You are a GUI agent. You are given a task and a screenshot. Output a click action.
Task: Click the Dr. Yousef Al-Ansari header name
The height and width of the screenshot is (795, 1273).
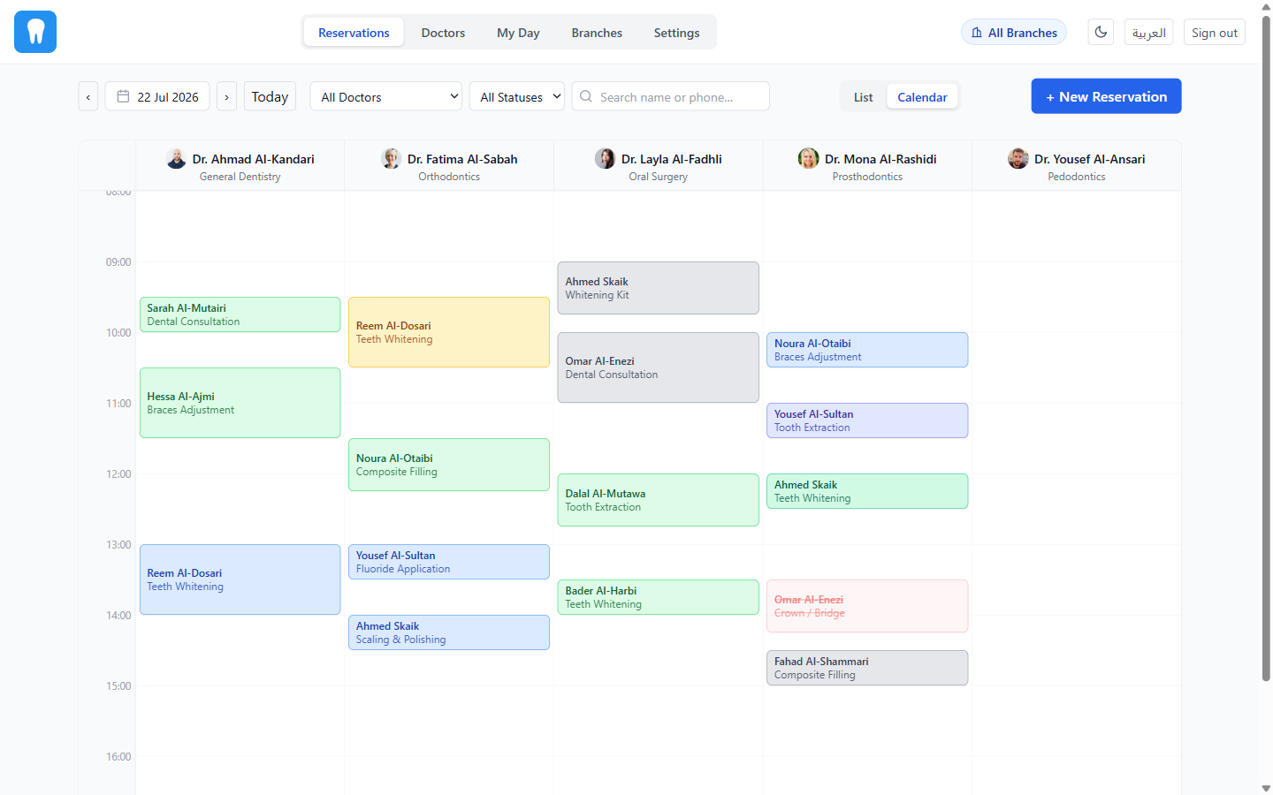[1089, 159]
